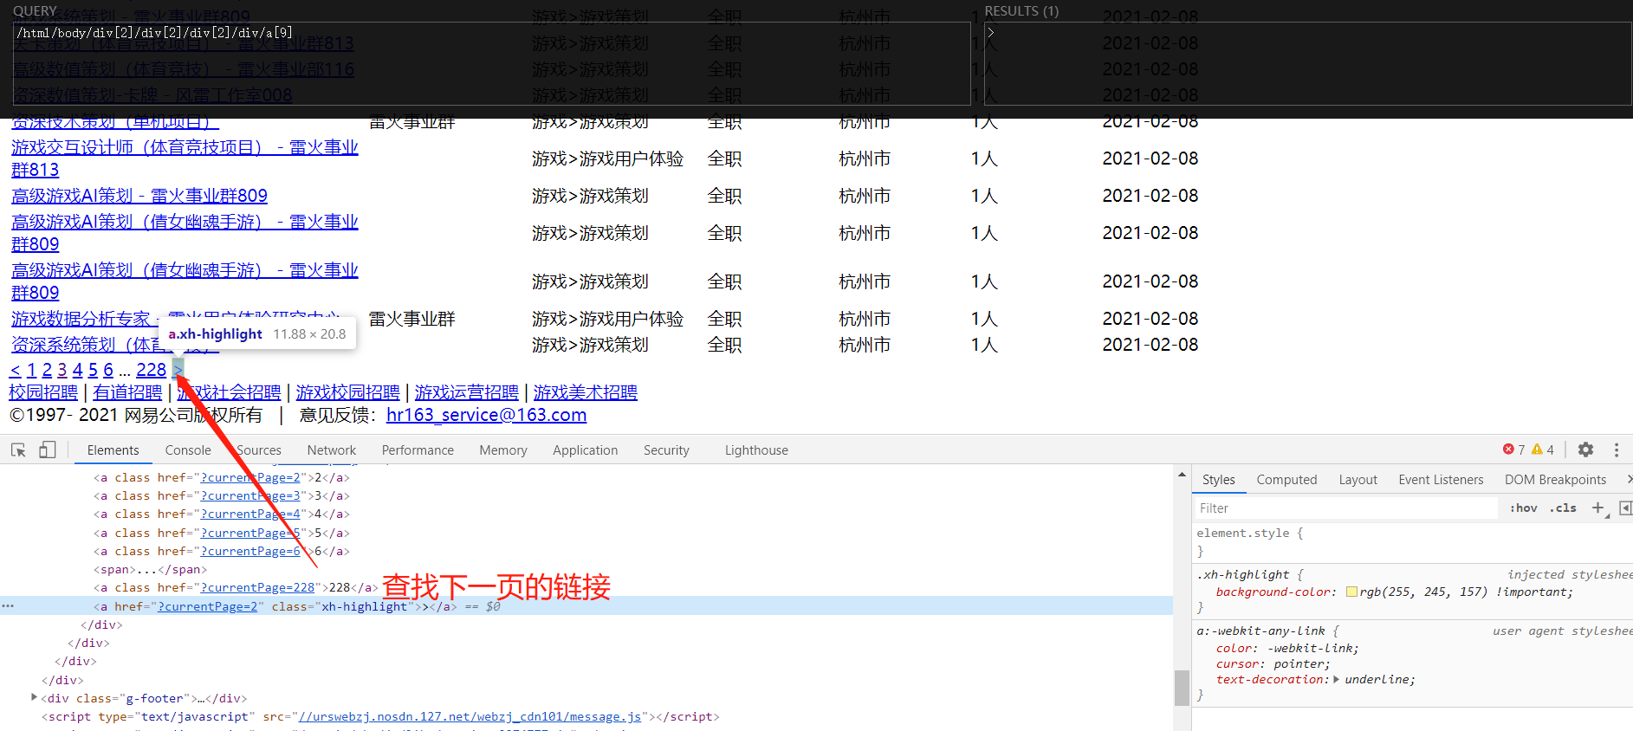
Task: Click the XPath RESULTS text box
Action: point(1308,64)
